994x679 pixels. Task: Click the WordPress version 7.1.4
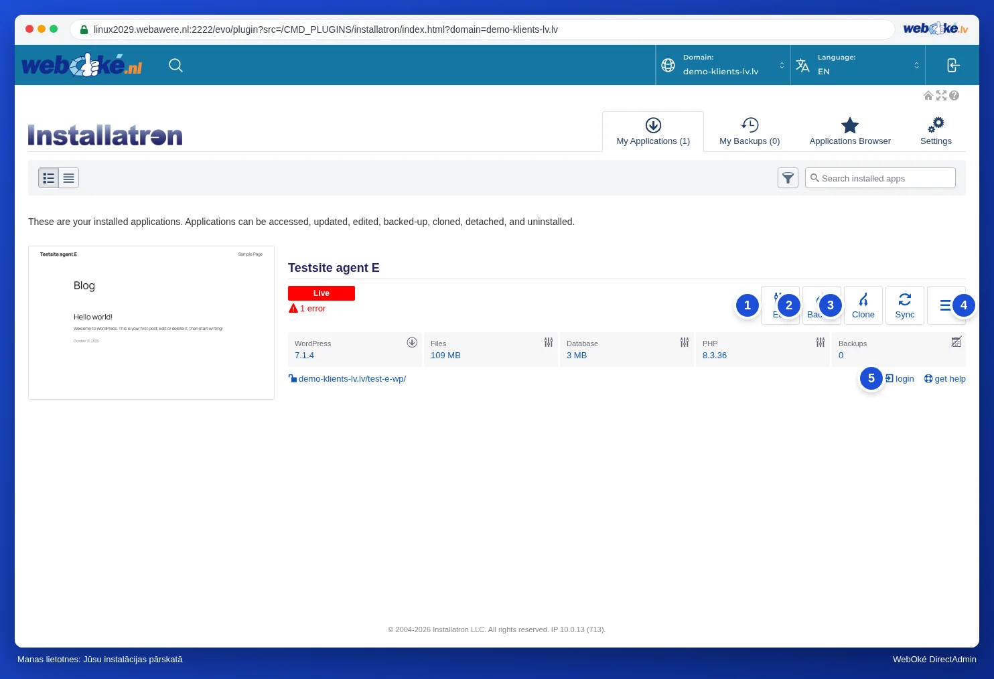click(304, 356)
